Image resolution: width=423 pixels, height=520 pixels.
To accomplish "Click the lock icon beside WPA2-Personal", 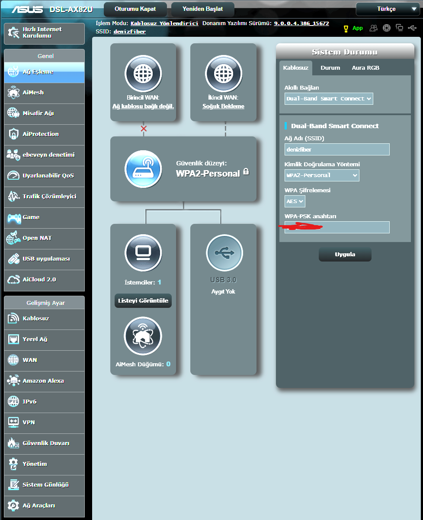I will [246, 171].
